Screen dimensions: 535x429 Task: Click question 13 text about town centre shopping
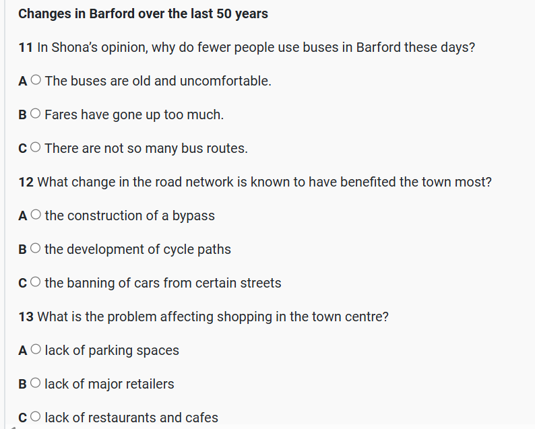coord(203,317)
